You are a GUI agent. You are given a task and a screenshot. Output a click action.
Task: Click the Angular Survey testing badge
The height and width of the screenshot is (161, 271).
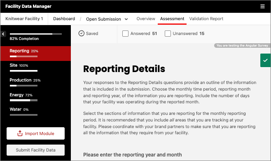coord(242,45)
